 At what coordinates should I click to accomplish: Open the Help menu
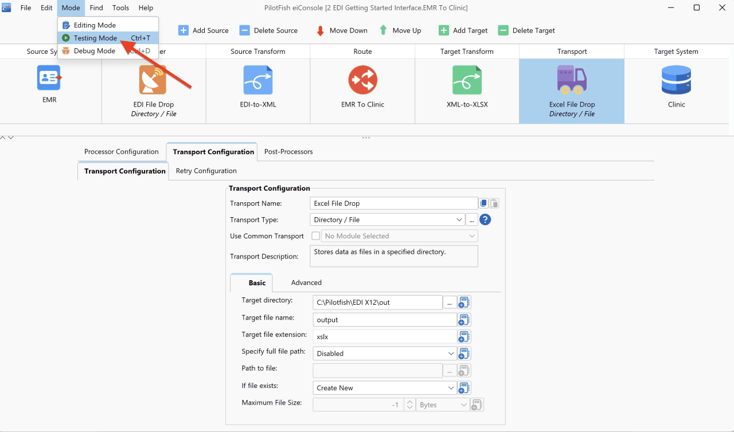coord(146,8)
